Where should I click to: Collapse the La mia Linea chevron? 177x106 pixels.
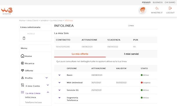pos(48,92)
